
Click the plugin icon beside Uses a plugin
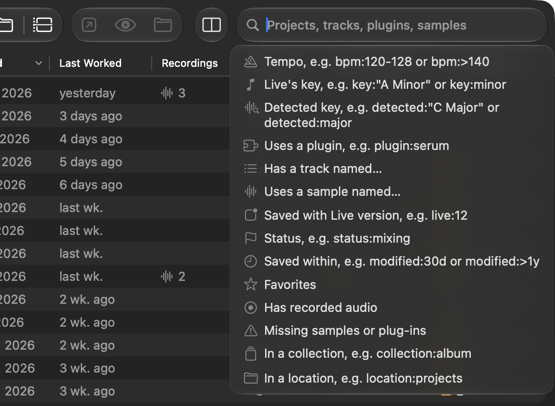[251, 146]
